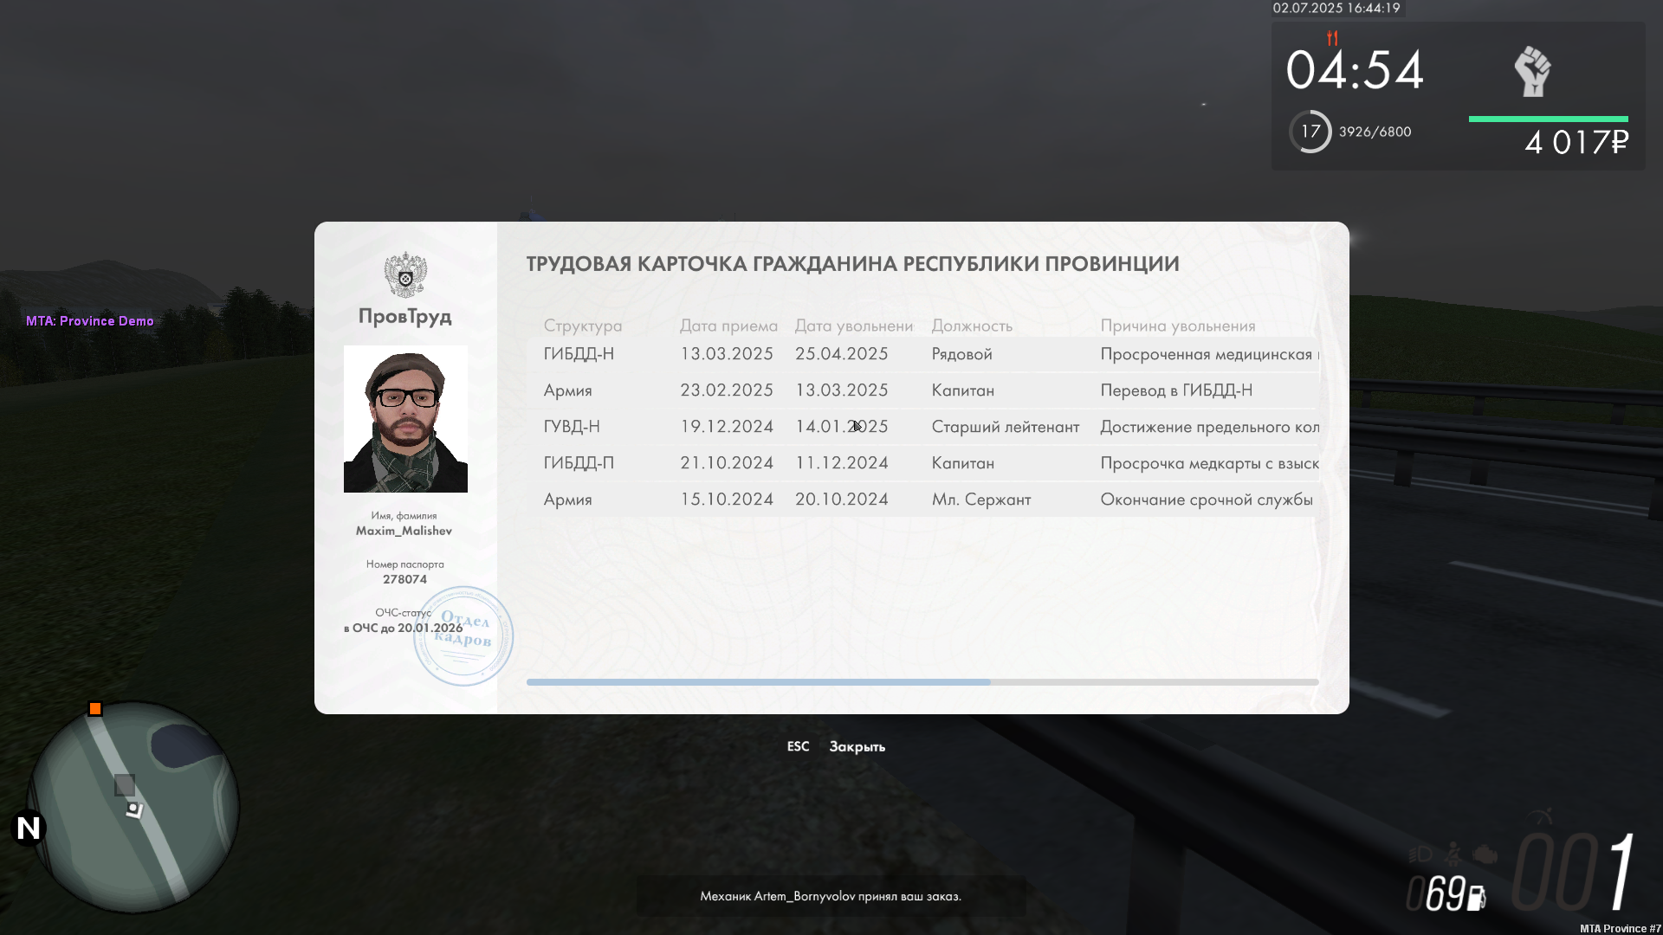Image resolution: width=1663 pixels, height=935 pixels.
Task: Click the 04:54 game clock
Action: [1355, 70]
